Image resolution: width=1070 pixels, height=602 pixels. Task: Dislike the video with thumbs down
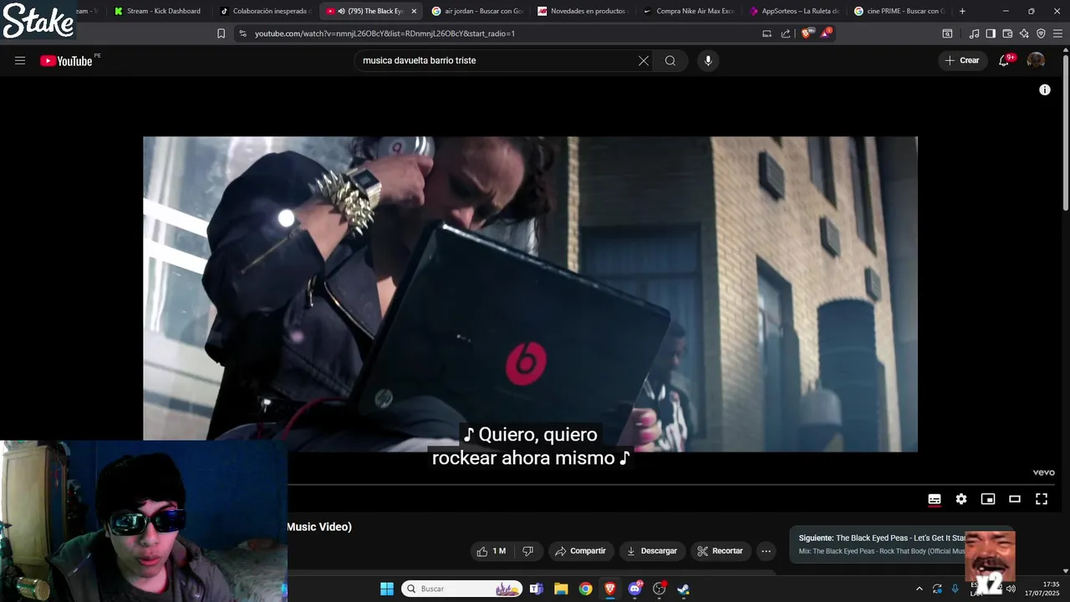[527, 551]
